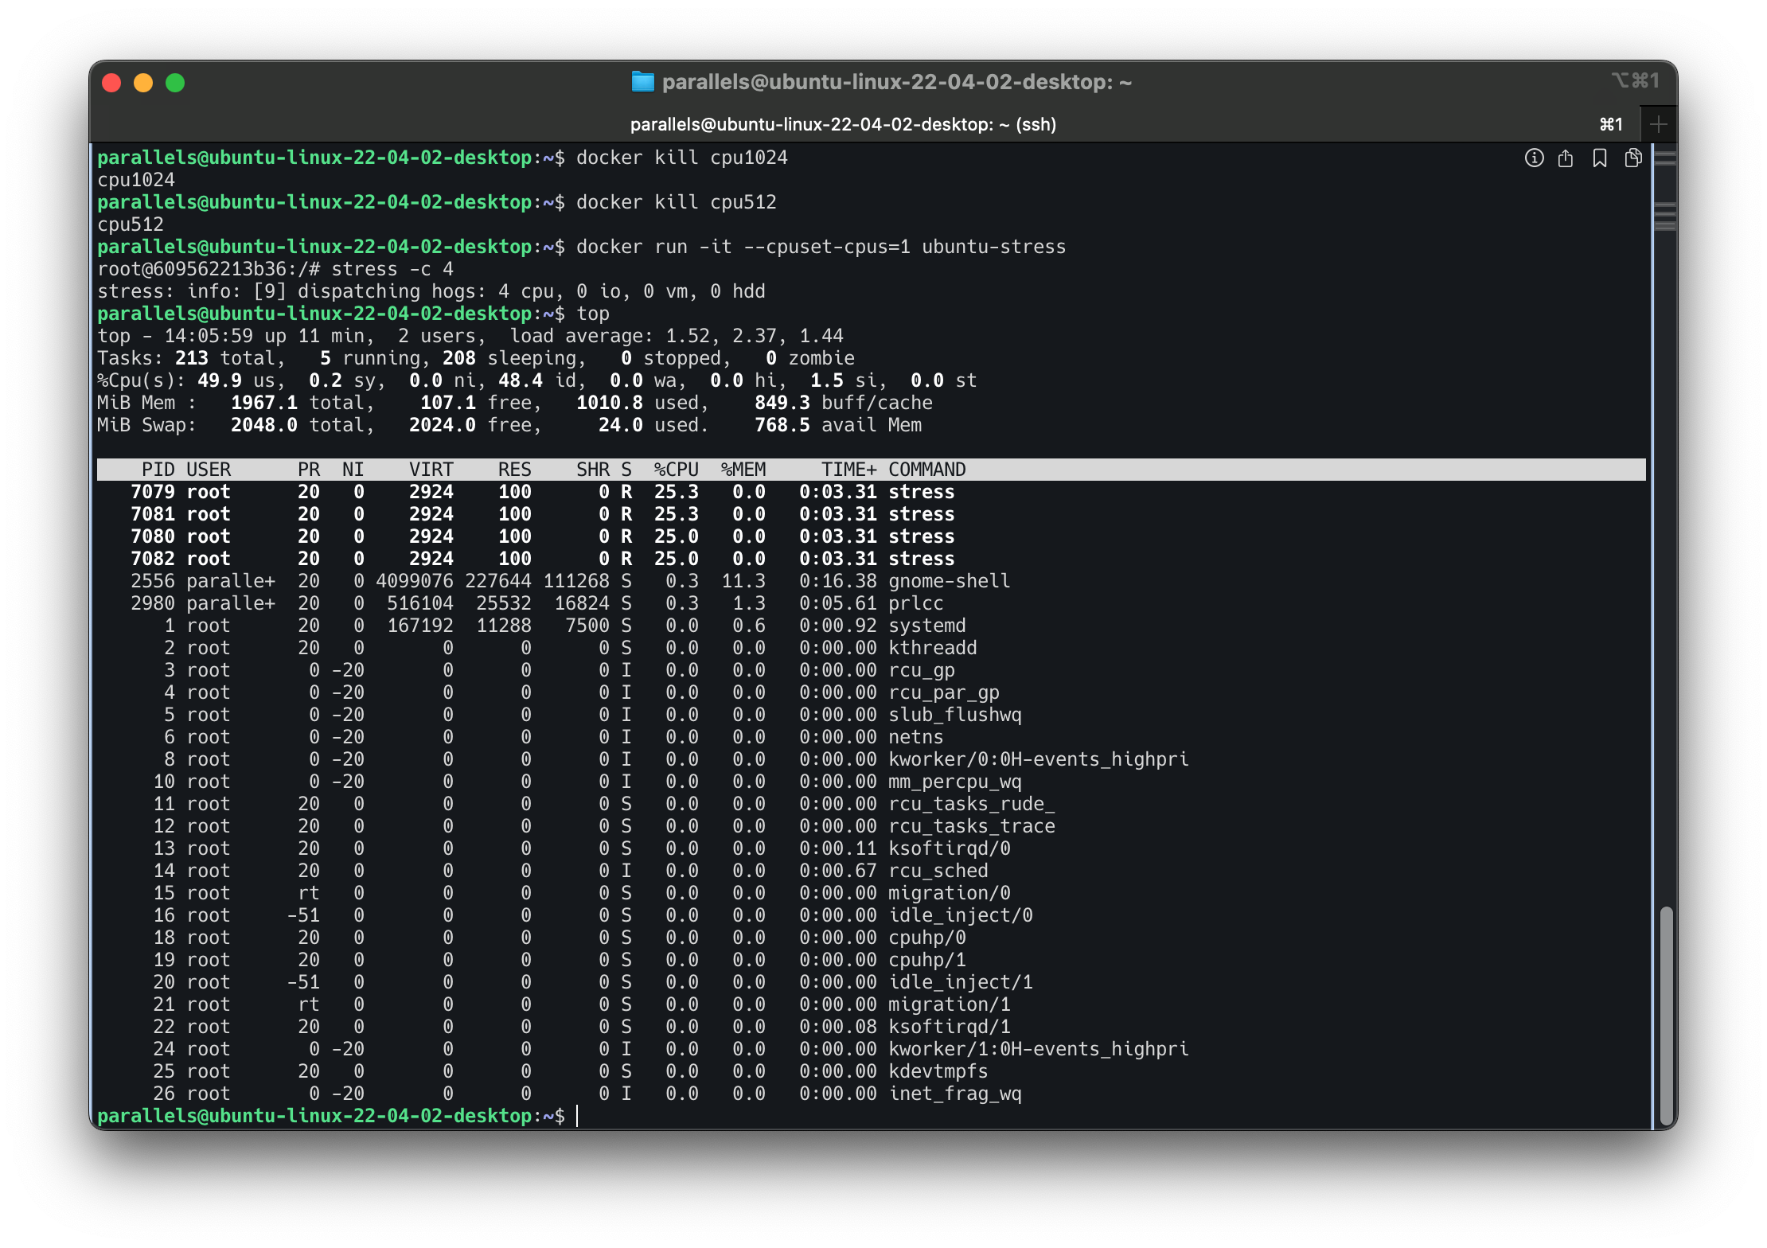Click the idle_inject/1 command name
Viewport: 1767px width, 1248px height.
(961, 982)
